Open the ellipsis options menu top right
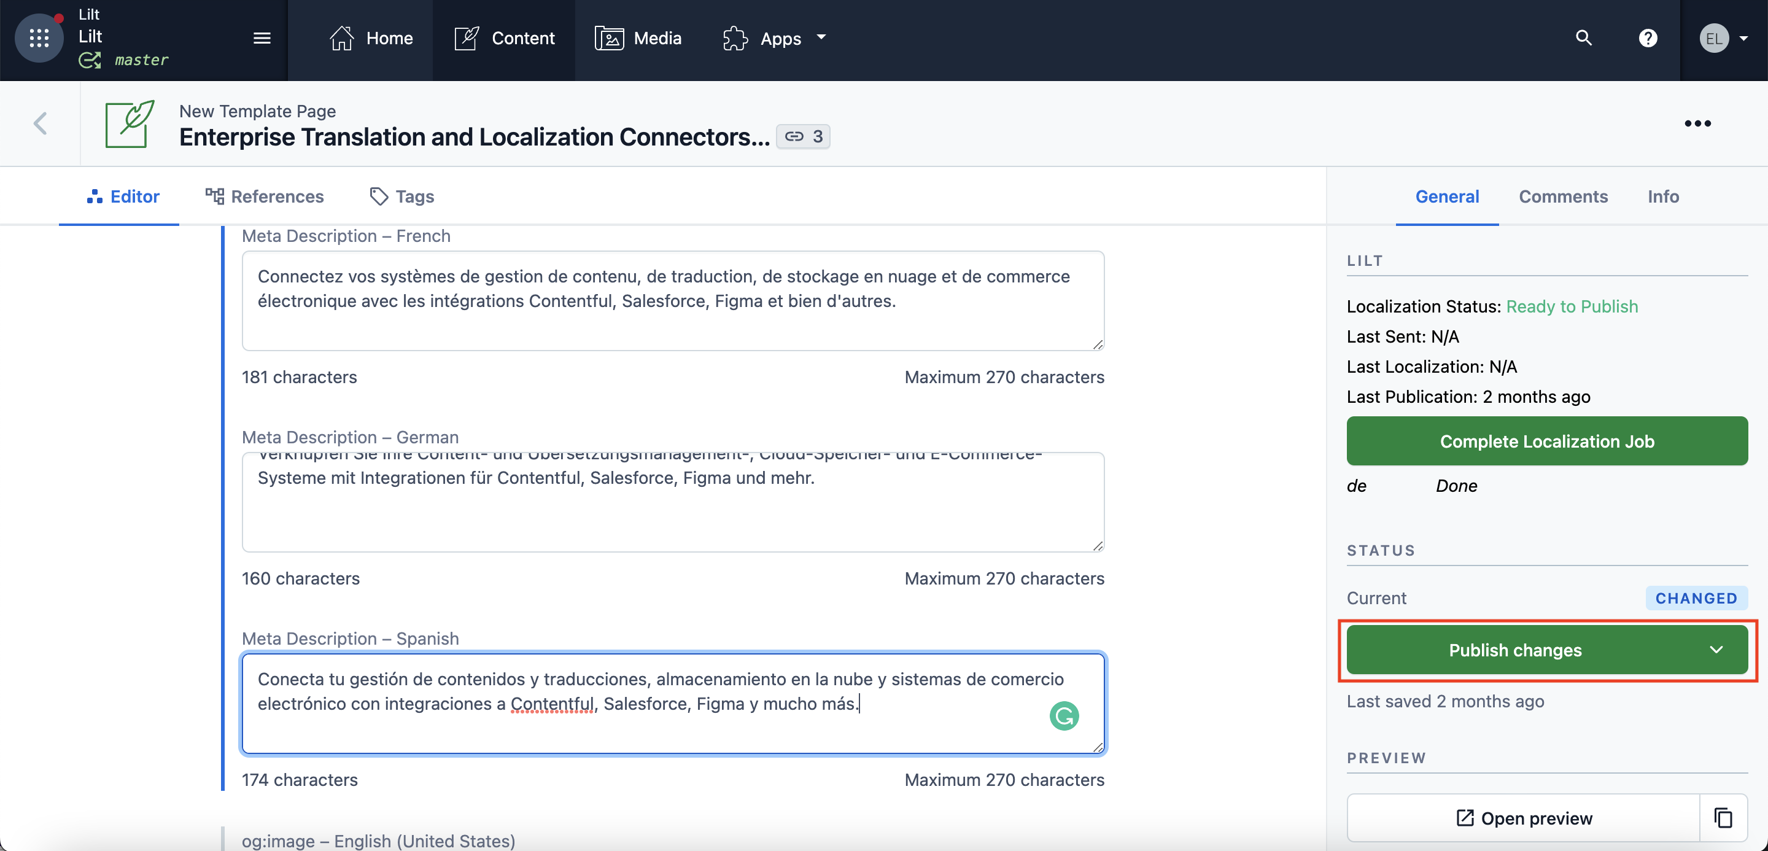This screenshot has height=851, width=1768. 1698,123
